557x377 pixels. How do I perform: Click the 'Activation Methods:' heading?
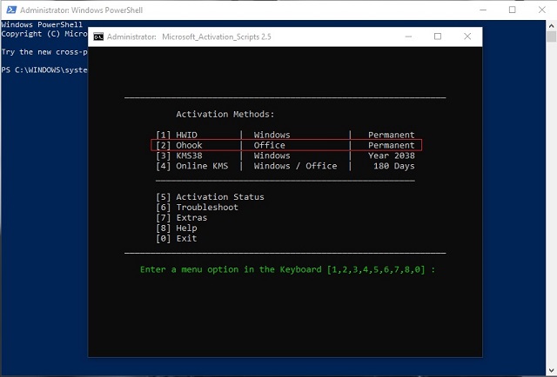click(x=225, y=114)
